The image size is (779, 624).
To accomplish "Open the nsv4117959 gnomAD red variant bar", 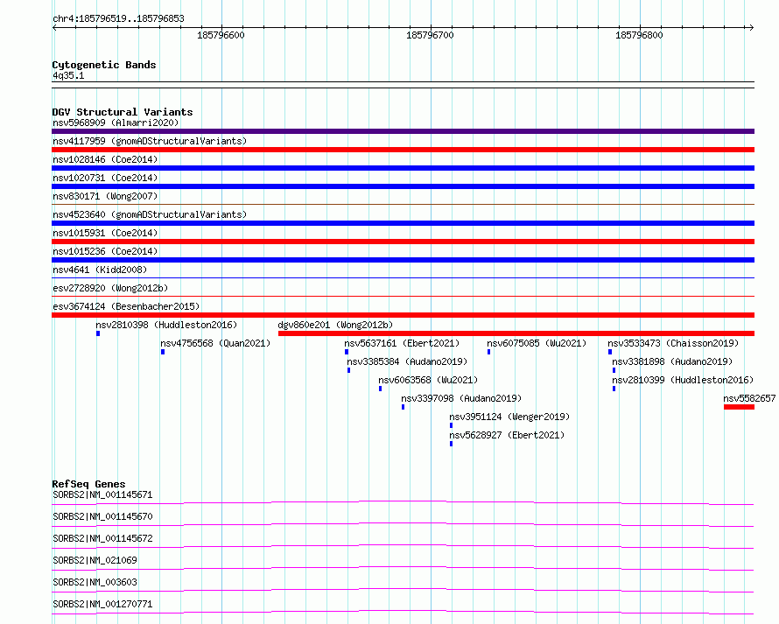I will (x=403, y=150).
